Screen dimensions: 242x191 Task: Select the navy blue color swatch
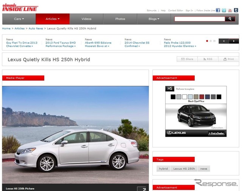[x=208, y=97]
